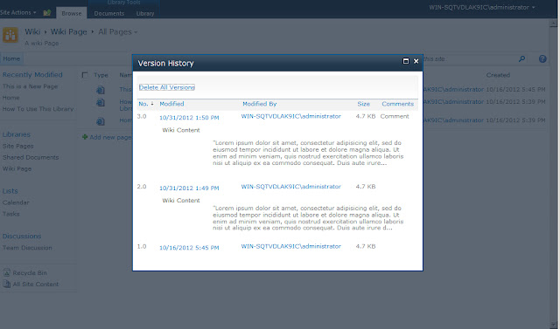Viewport: 560px width, 329px height.
Task: Click the Wiki breadcrumb link
Action: 32,31
